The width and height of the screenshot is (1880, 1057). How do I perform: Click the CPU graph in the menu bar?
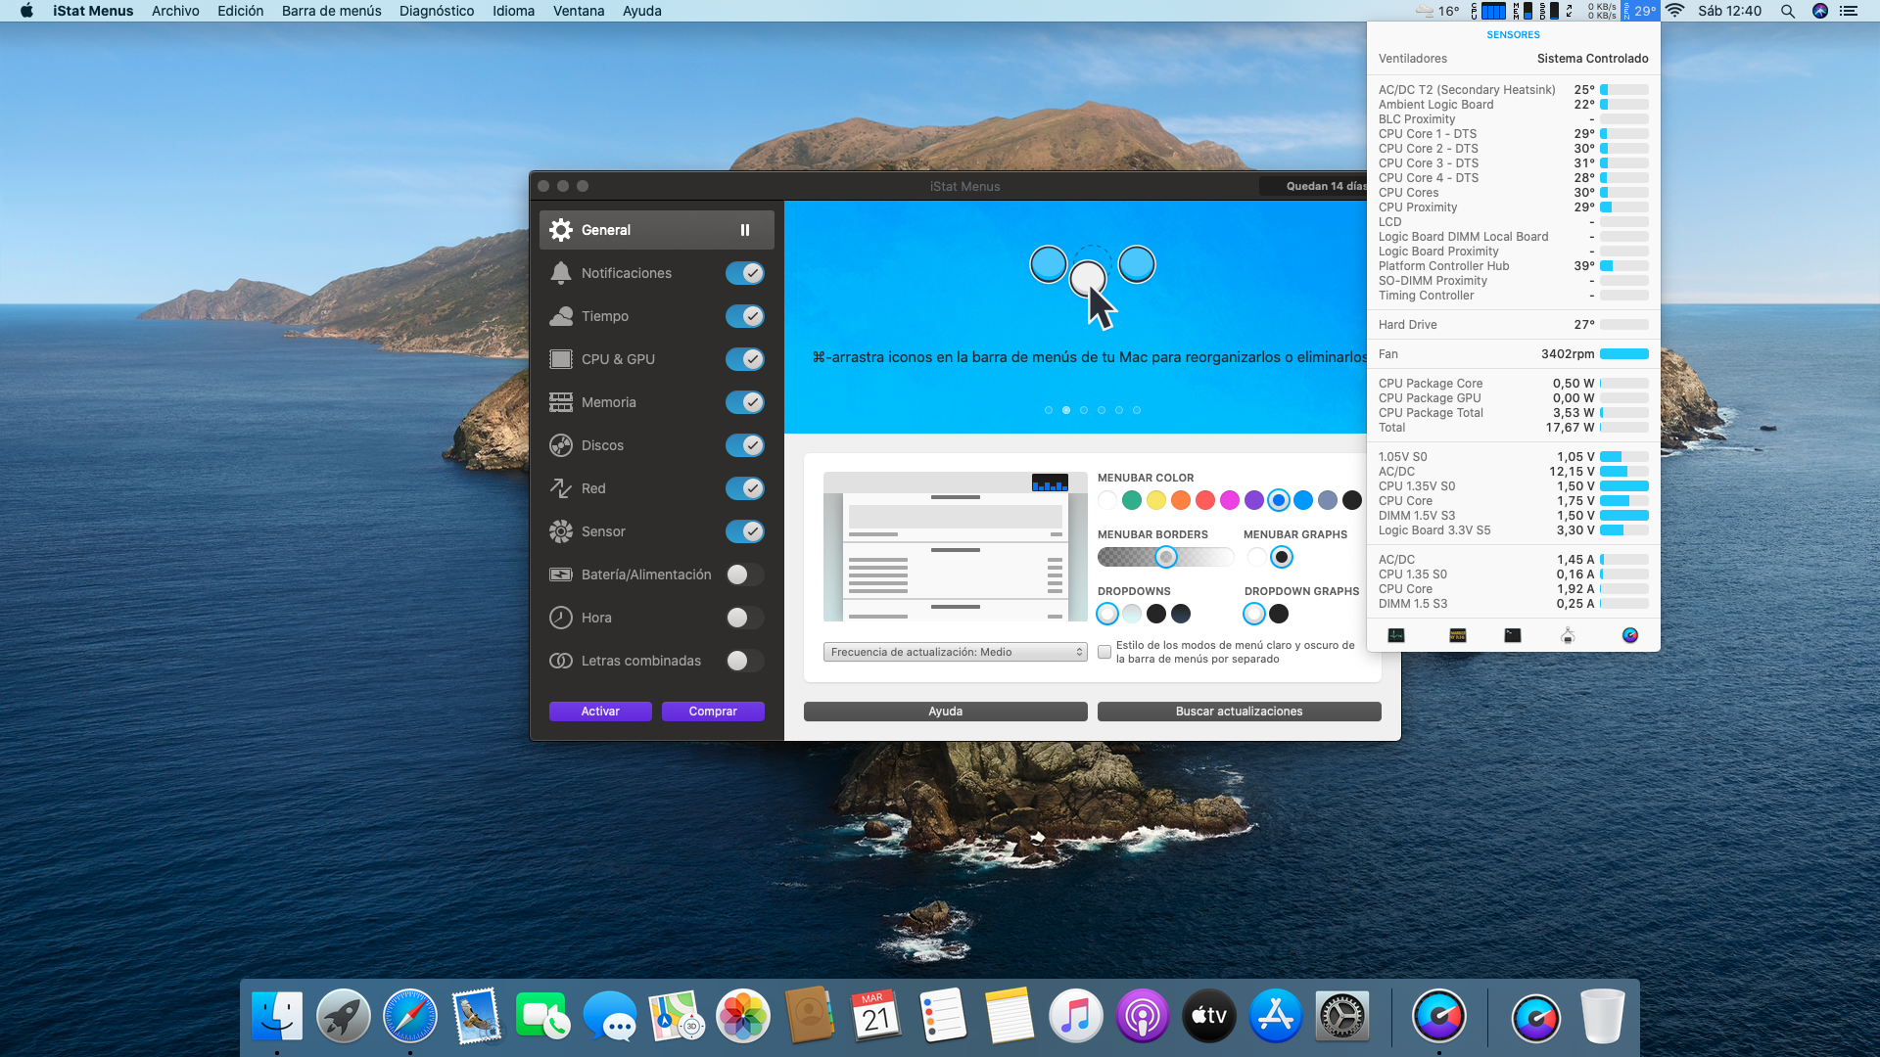pyautogui.click(x=1492, y=11)
